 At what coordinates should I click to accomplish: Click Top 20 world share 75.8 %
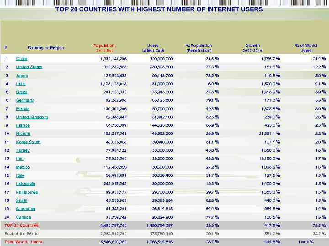pyautogui.click(x=319, y=225)
